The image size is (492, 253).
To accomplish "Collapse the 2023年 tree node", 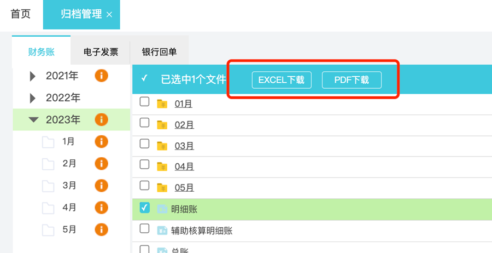I will pyautogui.click(x=33, y=119).
